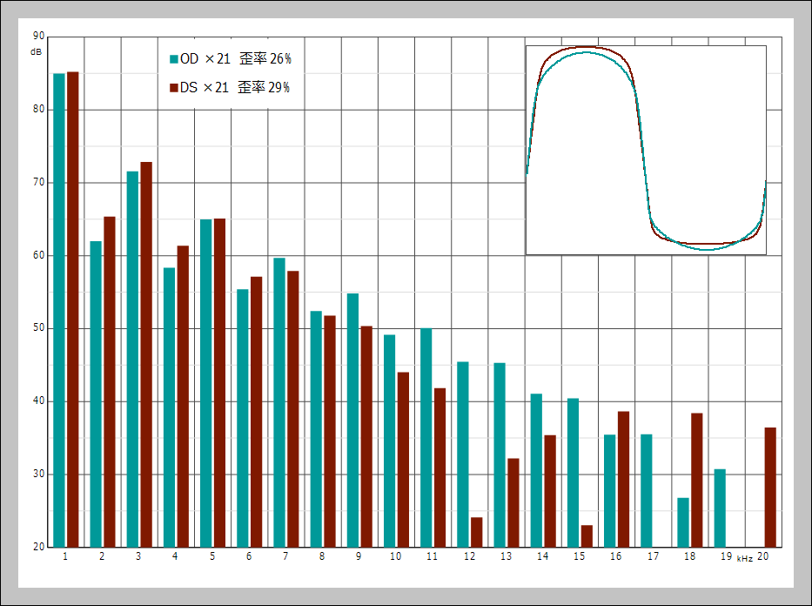This screenshot has height=606, width=812.
Task: Click the brown DS bar at 1 kHz
Action: pos(72,309)
